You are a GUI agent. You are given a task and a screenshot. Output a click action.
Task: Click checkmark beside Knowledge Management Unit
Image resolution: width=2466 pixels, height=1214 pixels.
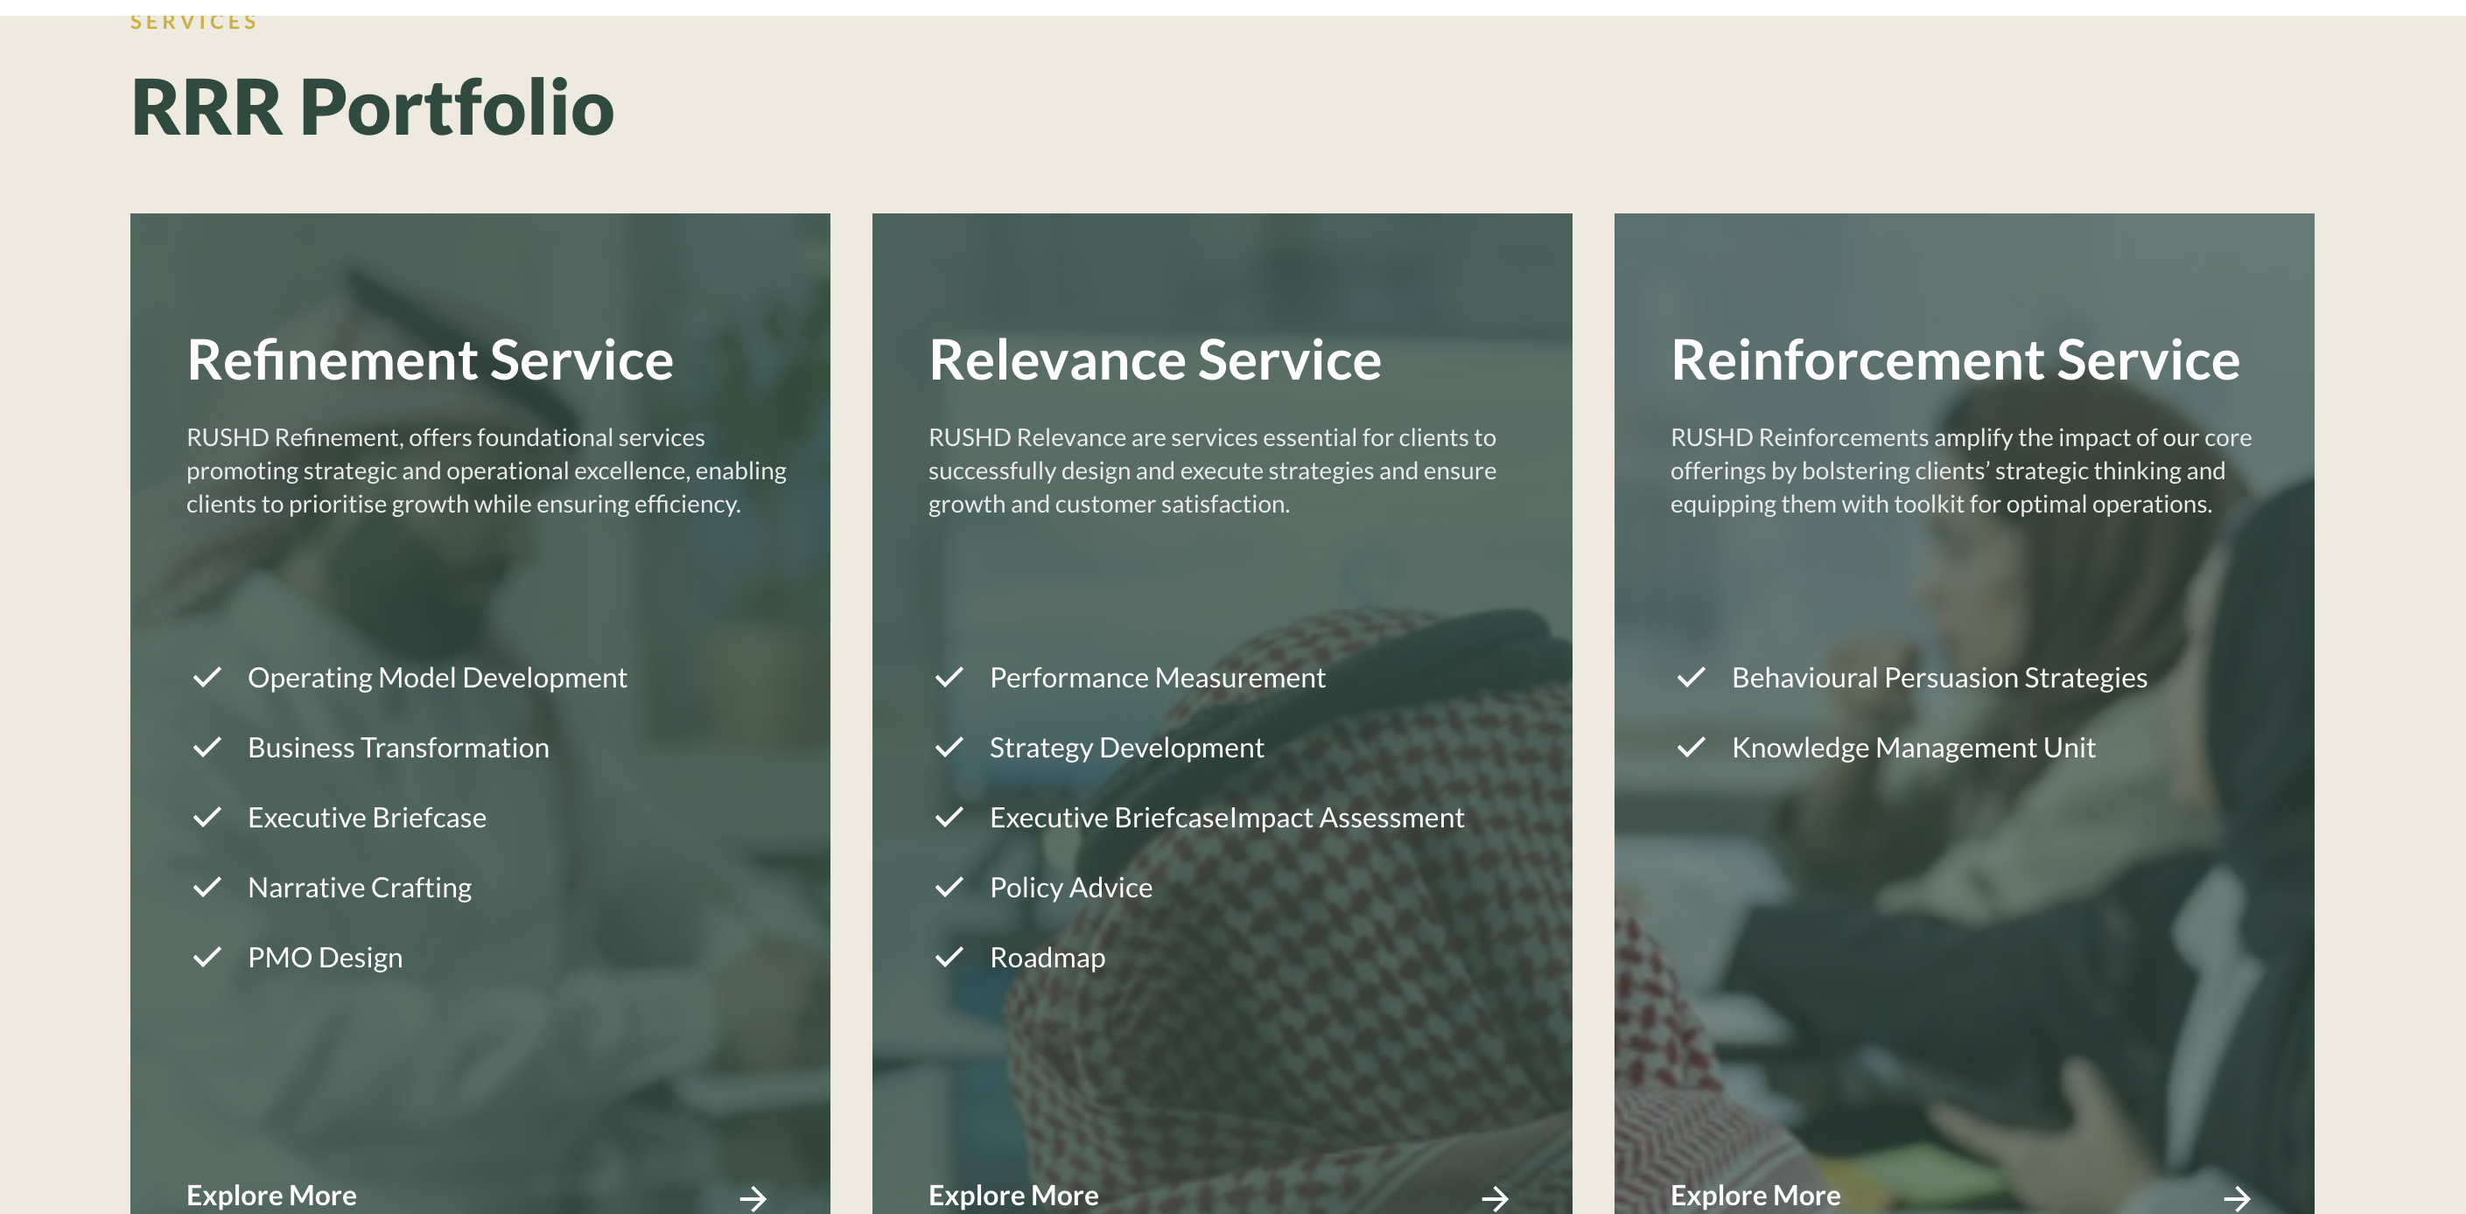click(1691, 747)
